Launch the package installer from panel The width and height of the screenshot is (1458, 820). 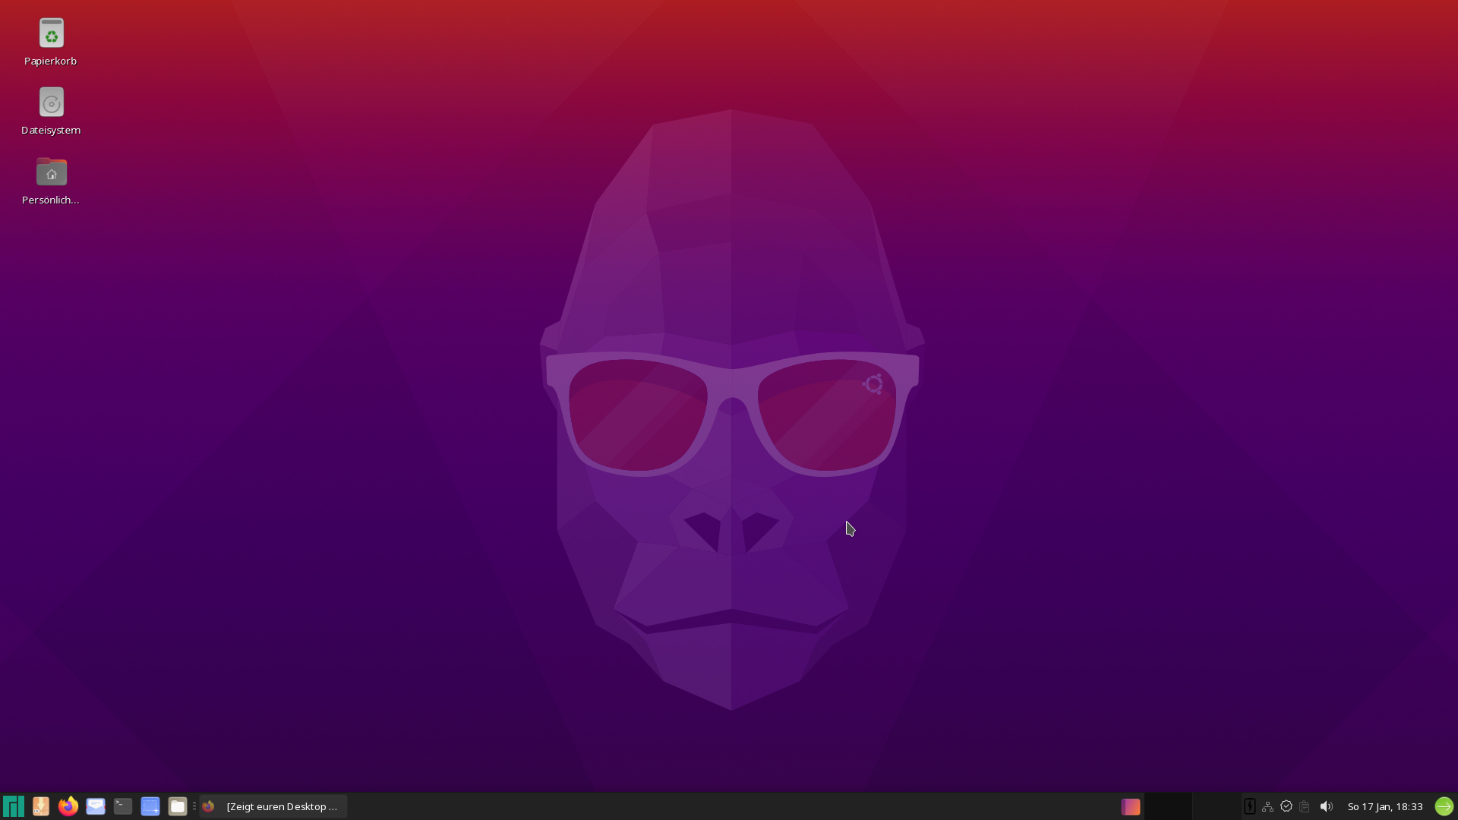coord(41,806)
